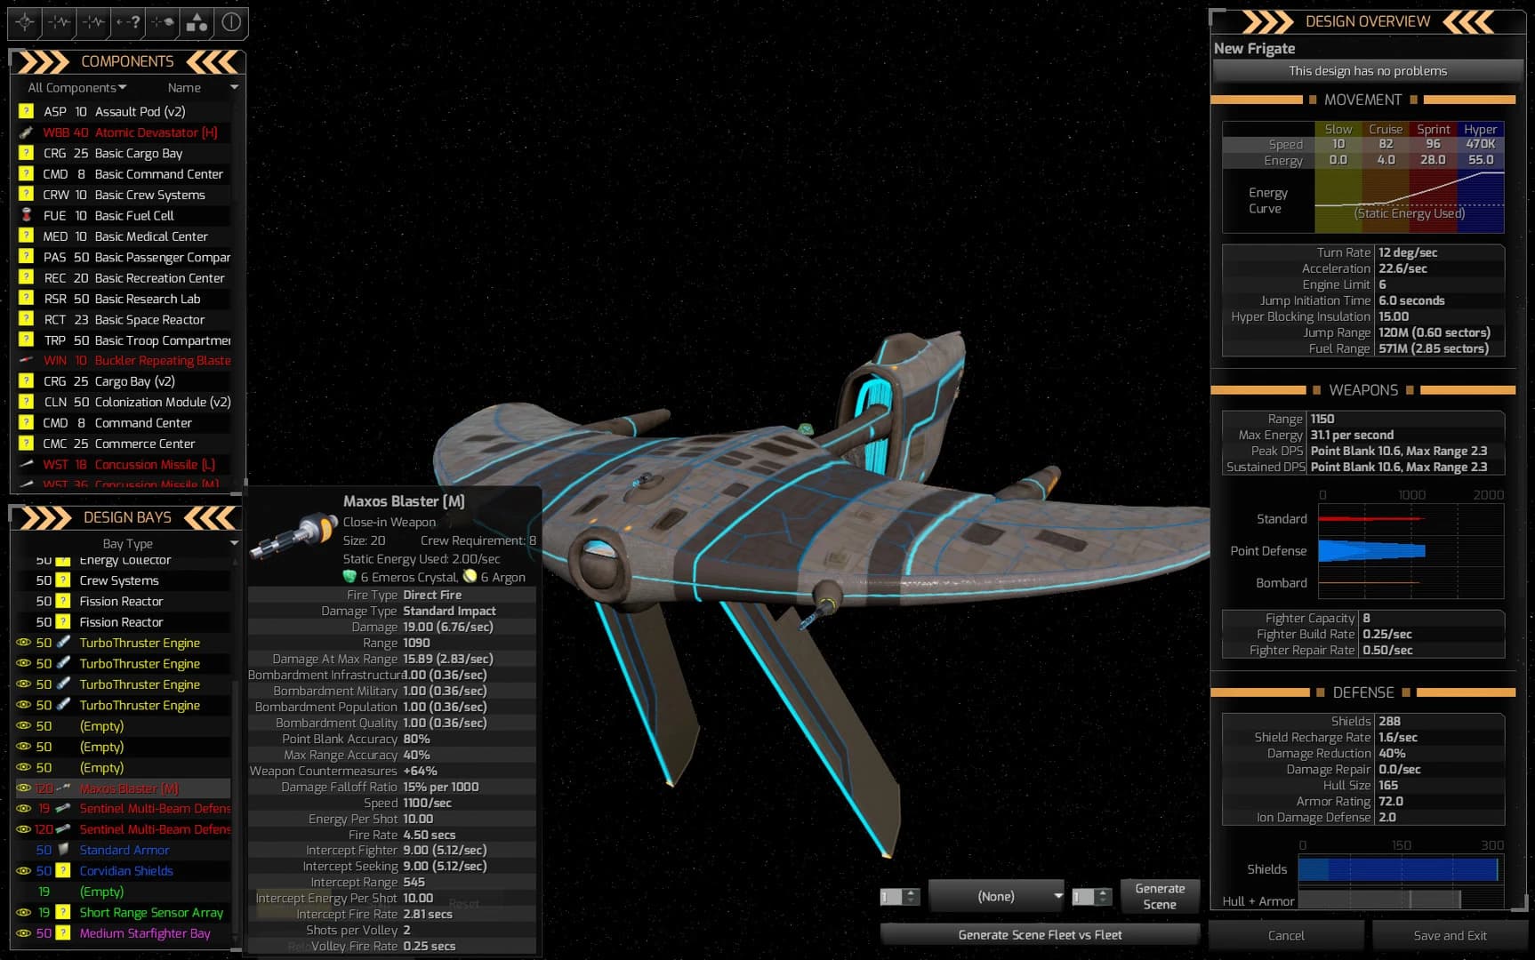Open the Bay Type sorting dropdown
Image resolution: width=1535 pixels, height=960 pixels.
(128, 543)
